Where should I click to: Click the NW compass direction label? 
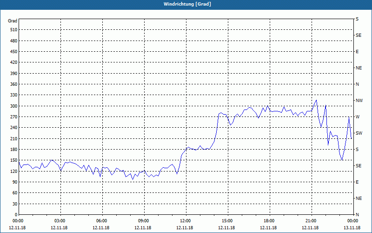pyautogui.click(x=359, y=101)
